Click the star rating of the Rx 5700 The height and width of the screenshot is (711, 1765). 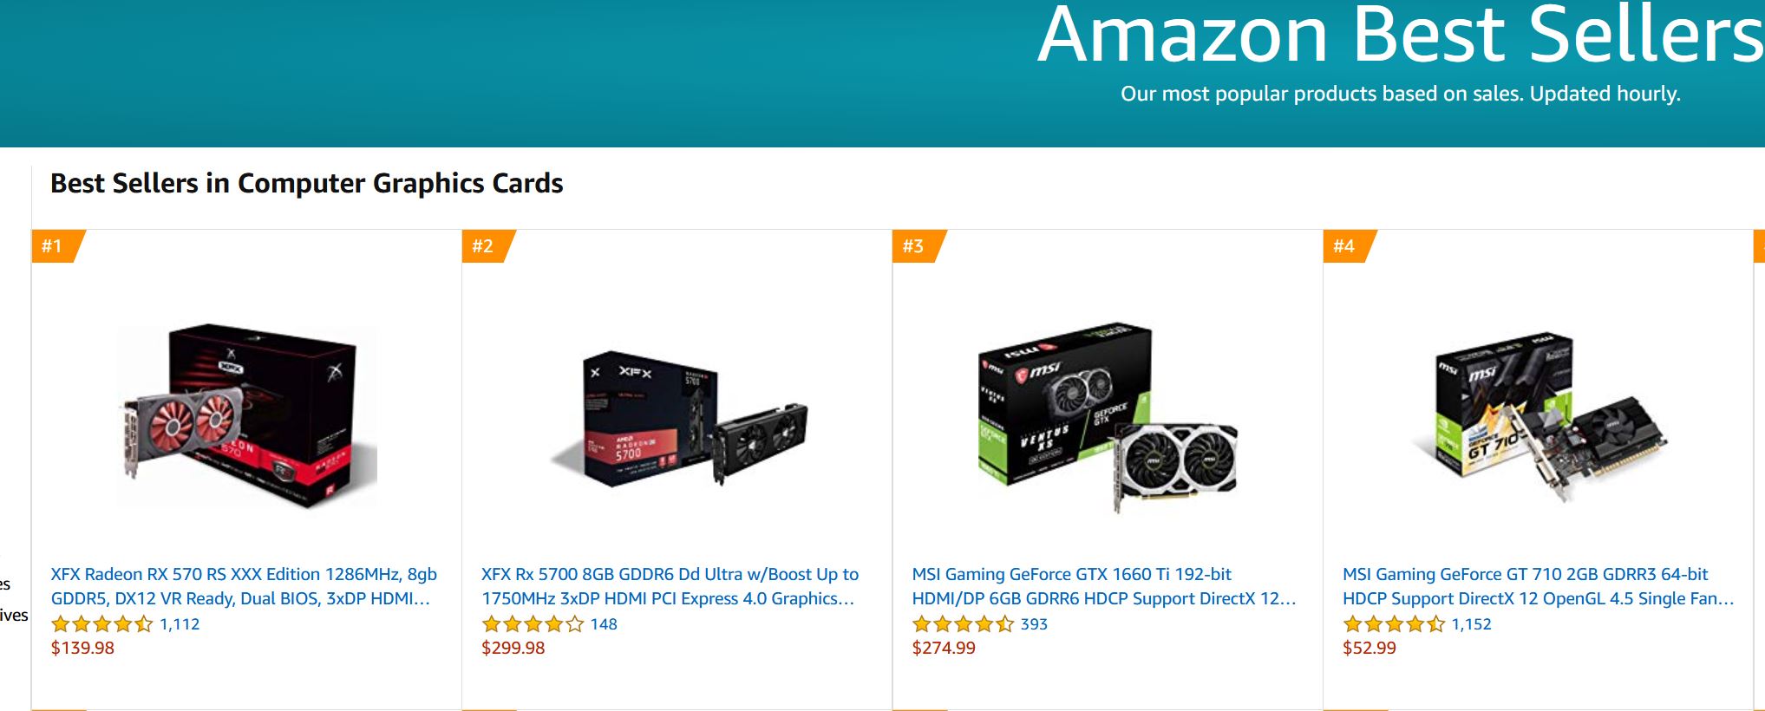532,624
